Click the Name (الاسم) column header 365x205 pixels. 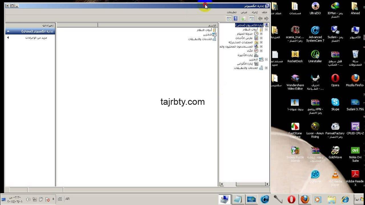[158, 25]
